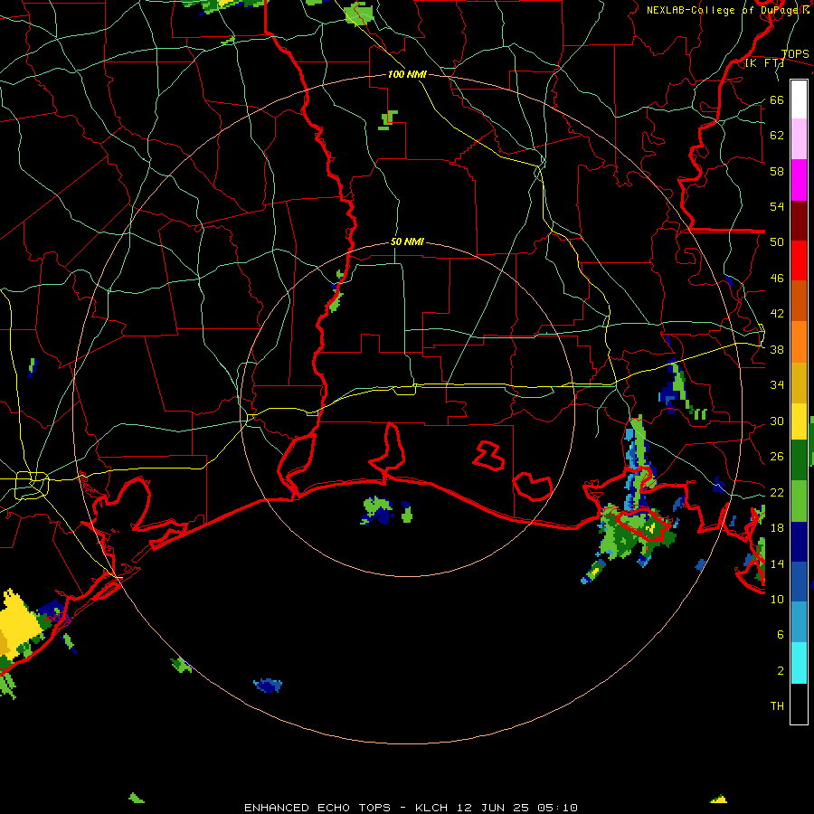Click the gold legend swatch

[799, 383]
